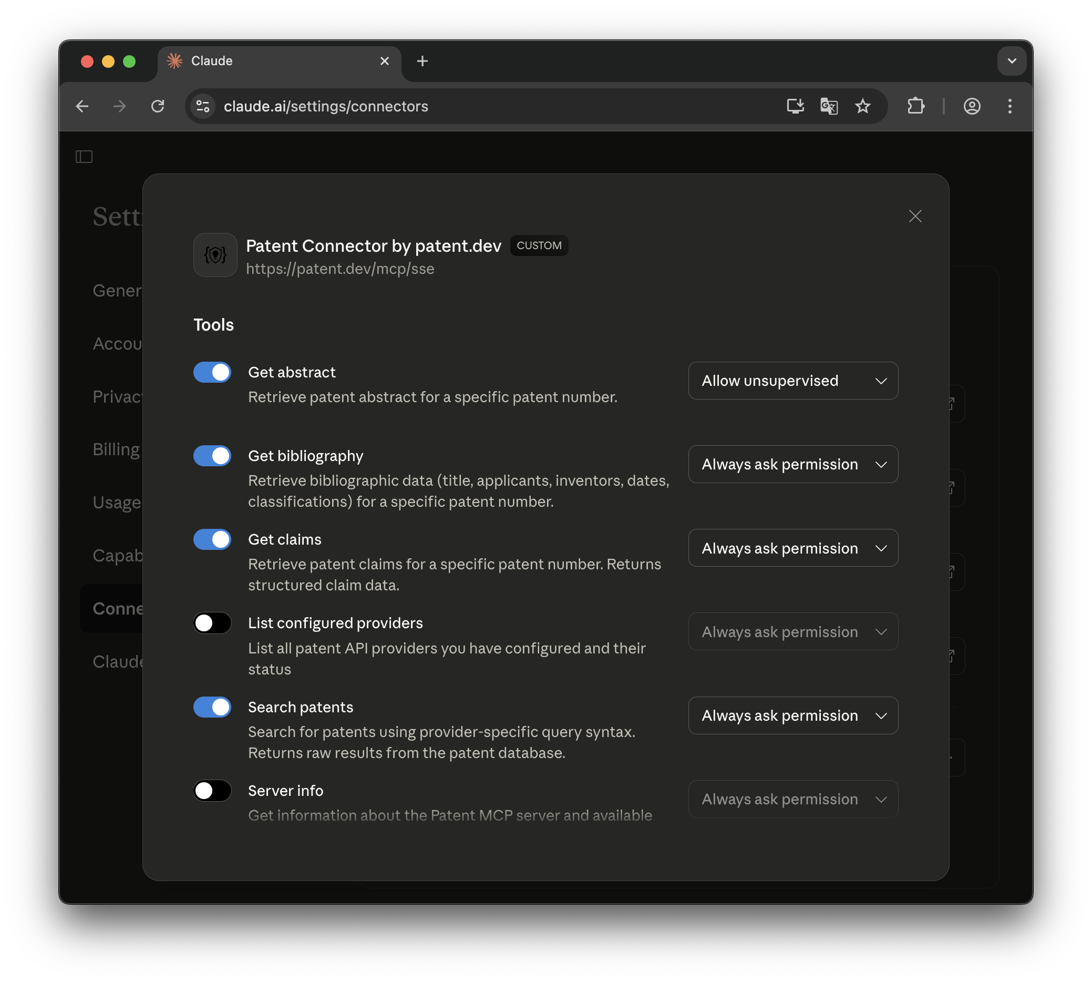Open a new browser tab
The image size is (1092, 982).
click(x=422, y=61)
